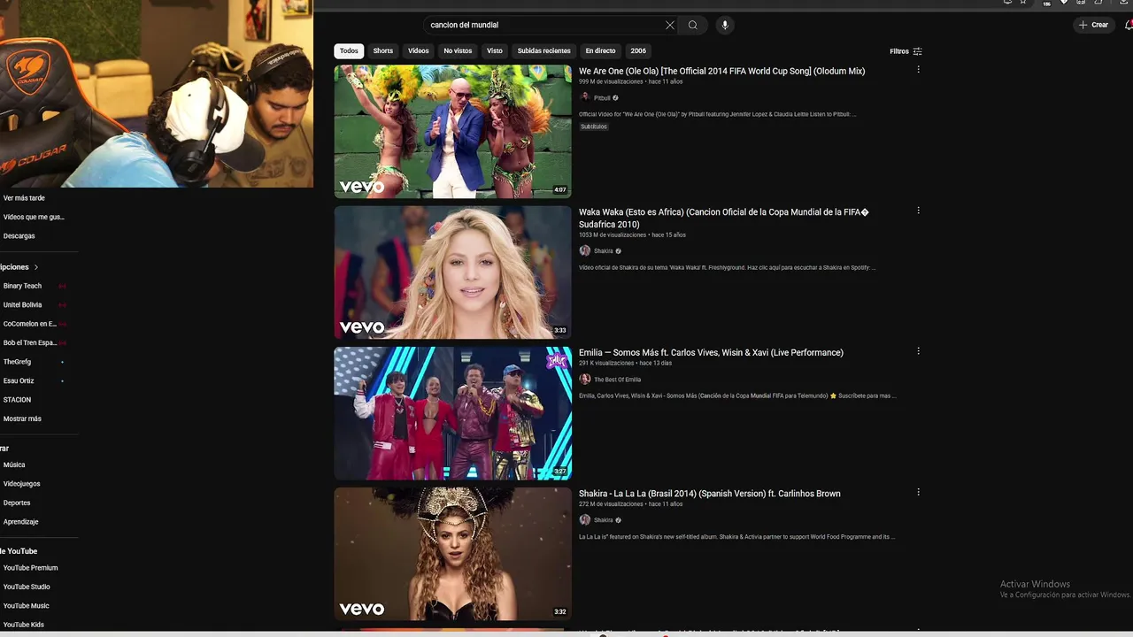Viewport: 1133px width, 637px height.
Task: Select the Subidas recientes filter chip
Action: (x=544, y=50)
